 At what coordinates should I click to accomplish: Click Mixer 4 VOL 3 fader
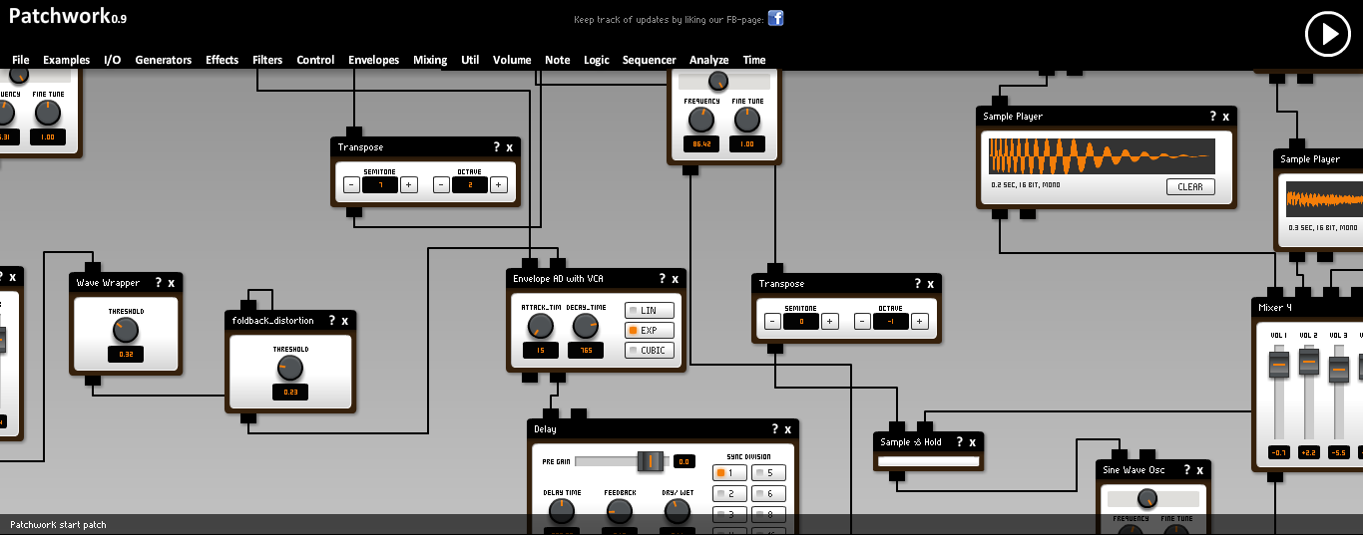pyautogui.click(x=1339, y=369)
